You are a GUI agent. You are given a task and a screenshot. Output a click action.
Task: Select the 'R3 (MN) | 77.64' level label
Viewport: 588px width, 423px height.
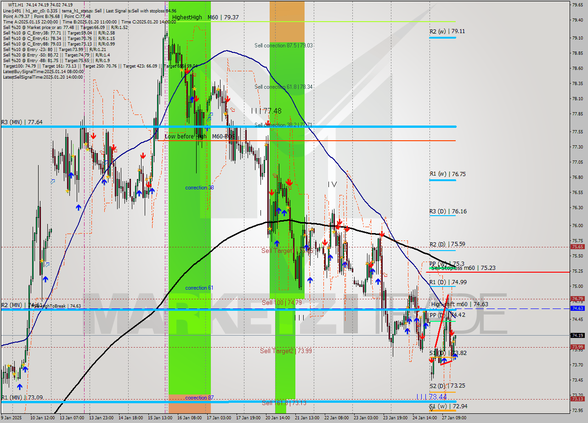click(x=22, y=122)
